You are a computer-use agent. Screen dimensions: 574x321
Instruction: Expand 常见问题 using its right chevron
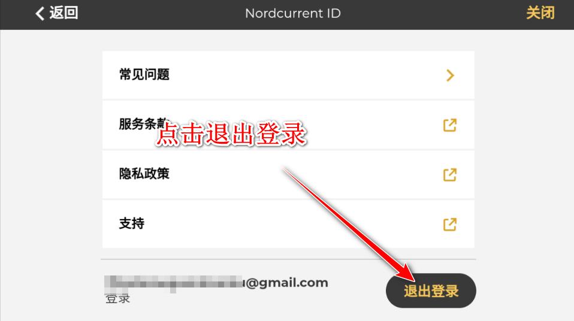pos(450,75)
